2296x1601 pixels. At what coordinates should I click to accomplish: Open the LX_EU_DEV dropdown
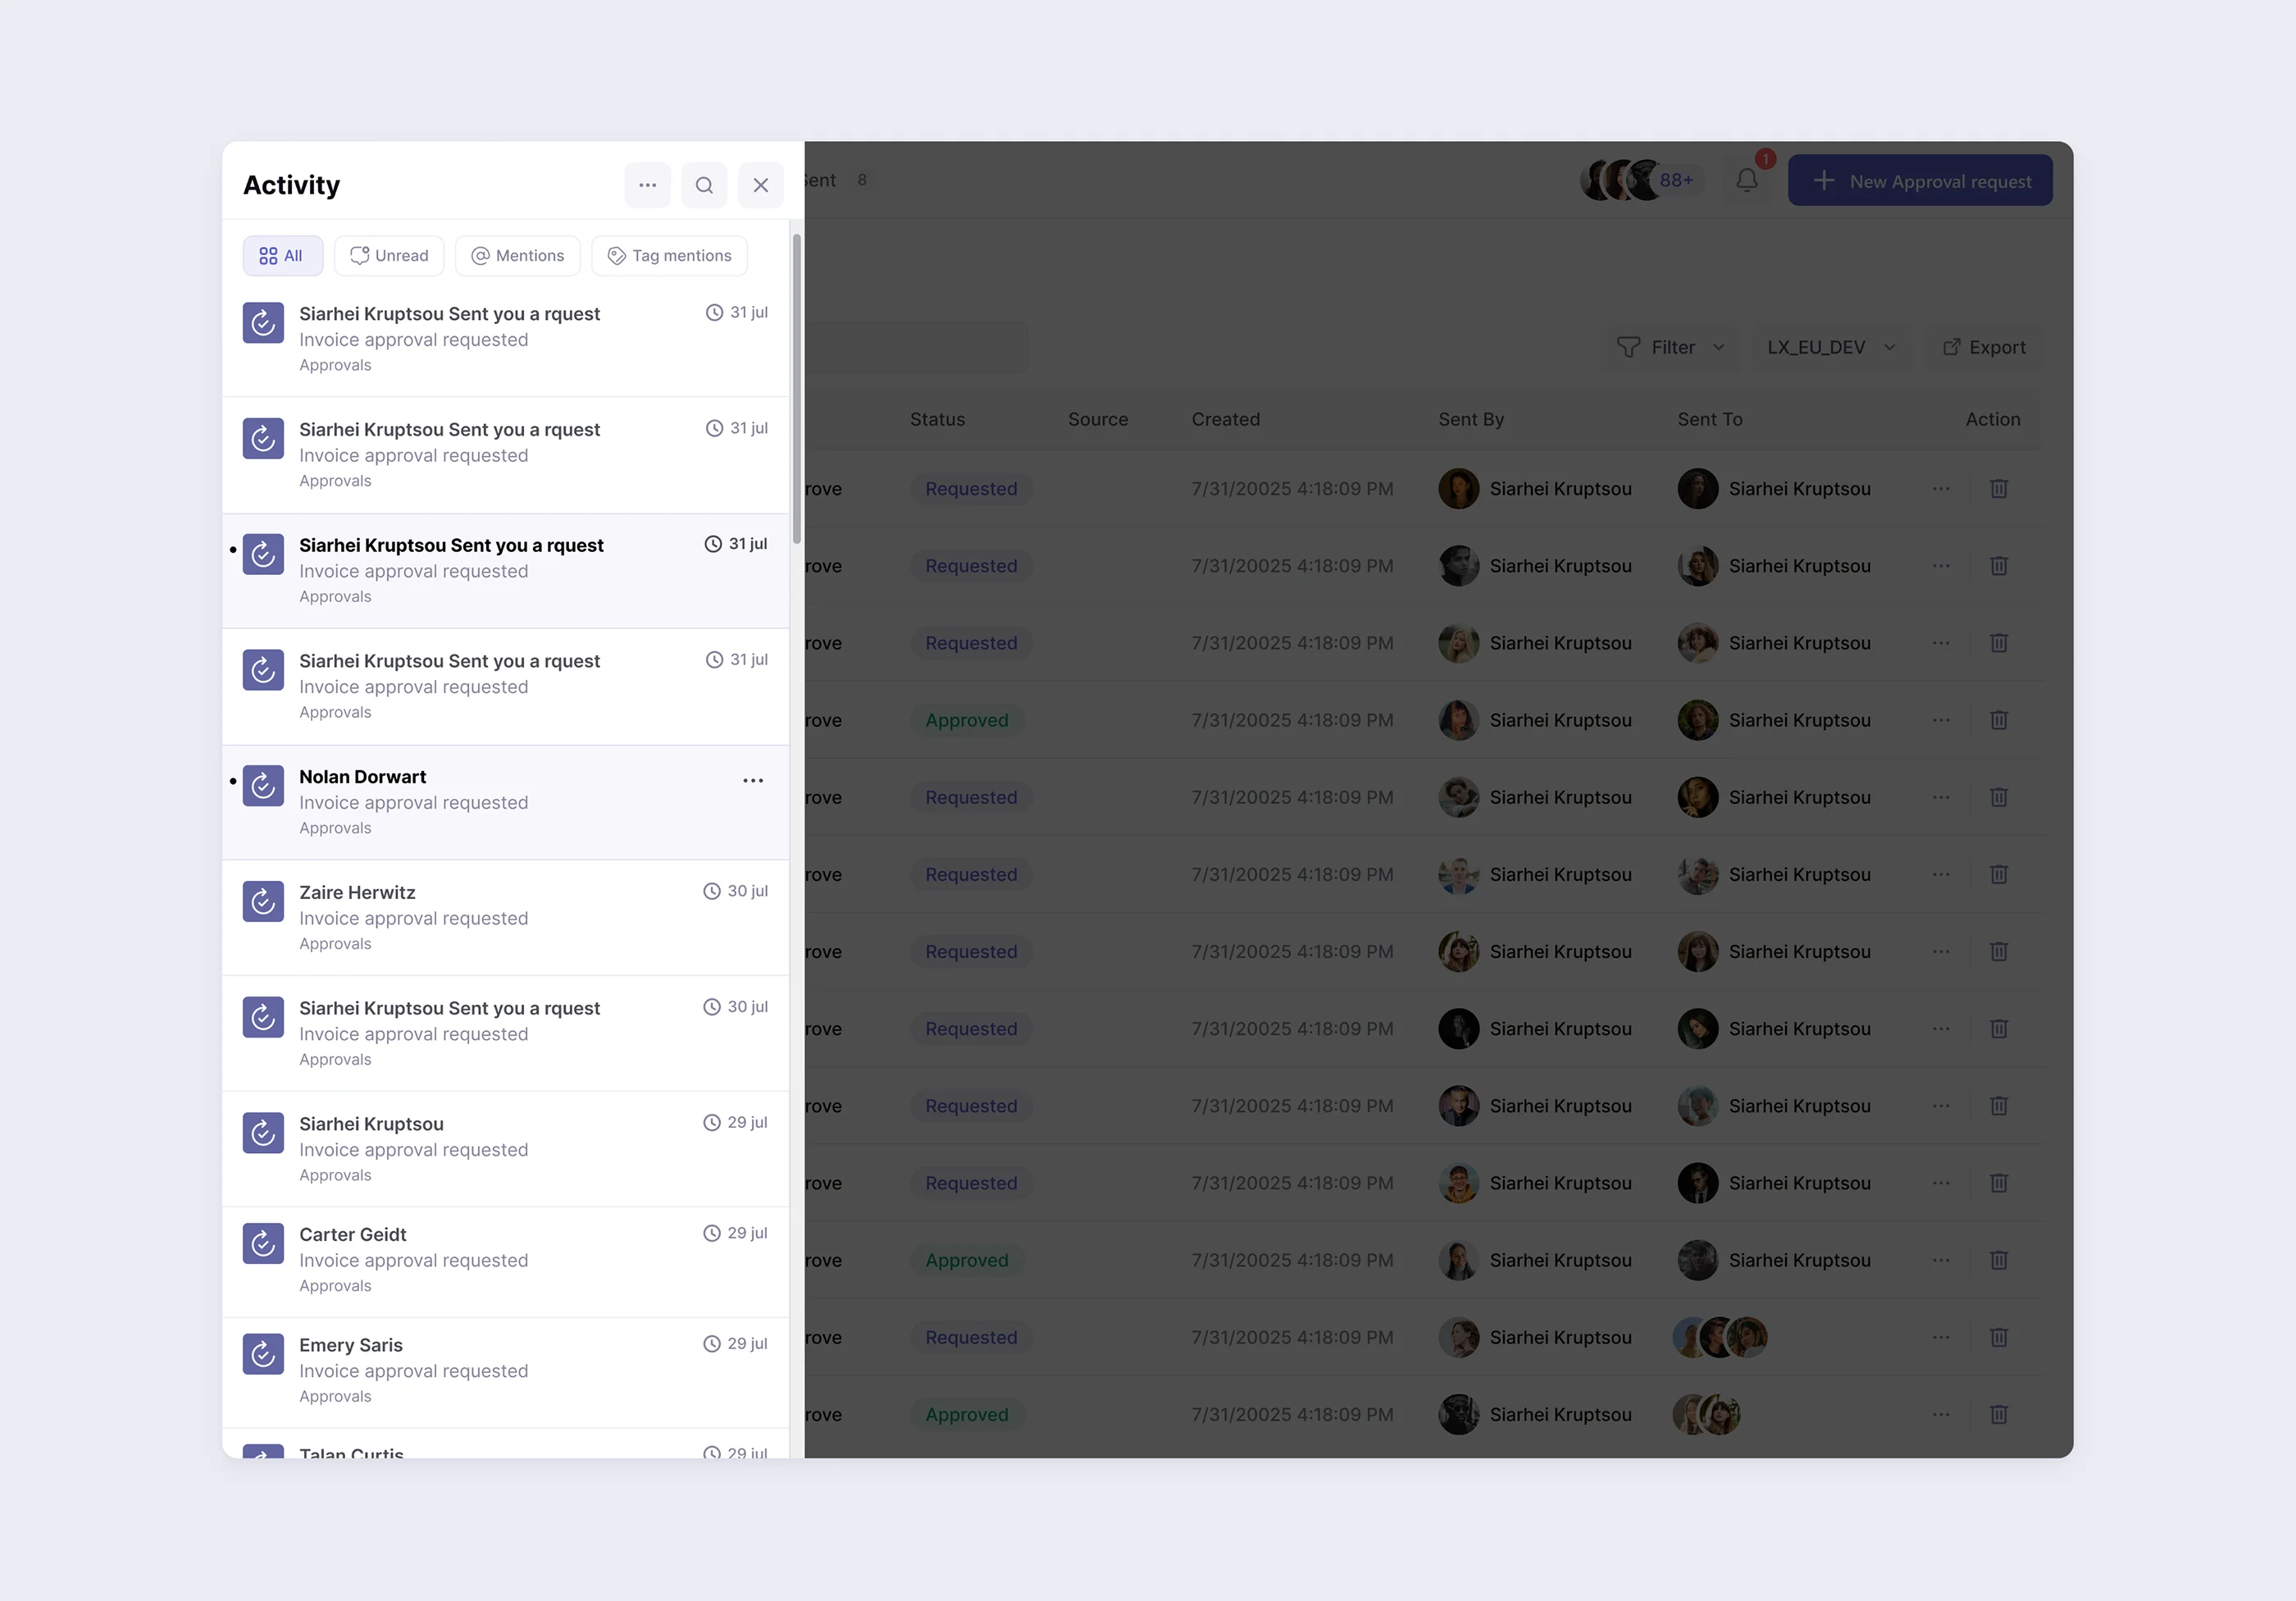coord(1831,347)
